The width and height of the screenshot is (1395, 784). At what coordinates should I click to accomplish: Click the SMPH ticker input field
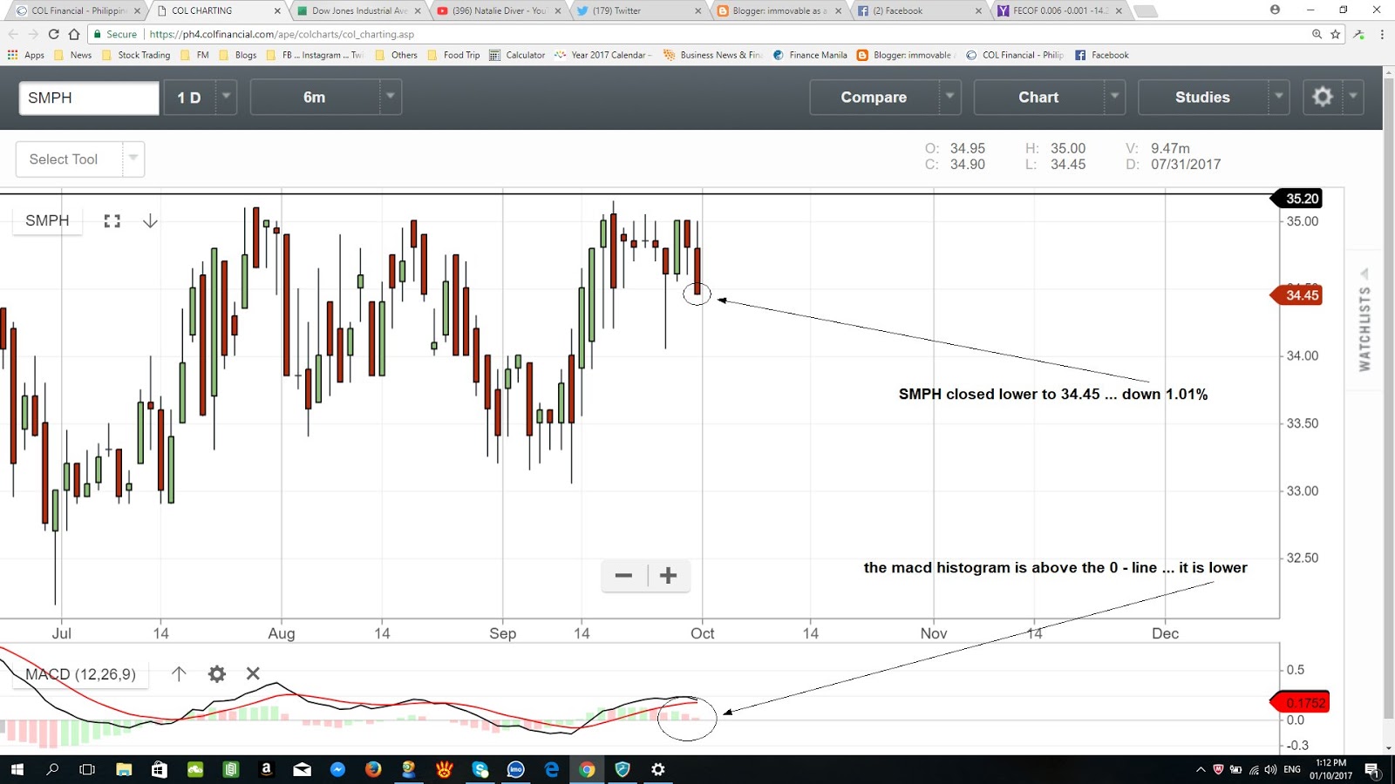point(87,97)
